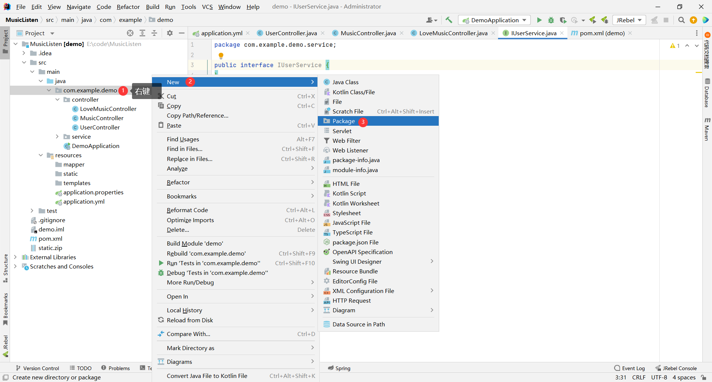Toggle the Bookmarks tool window

tap(5, 309)
